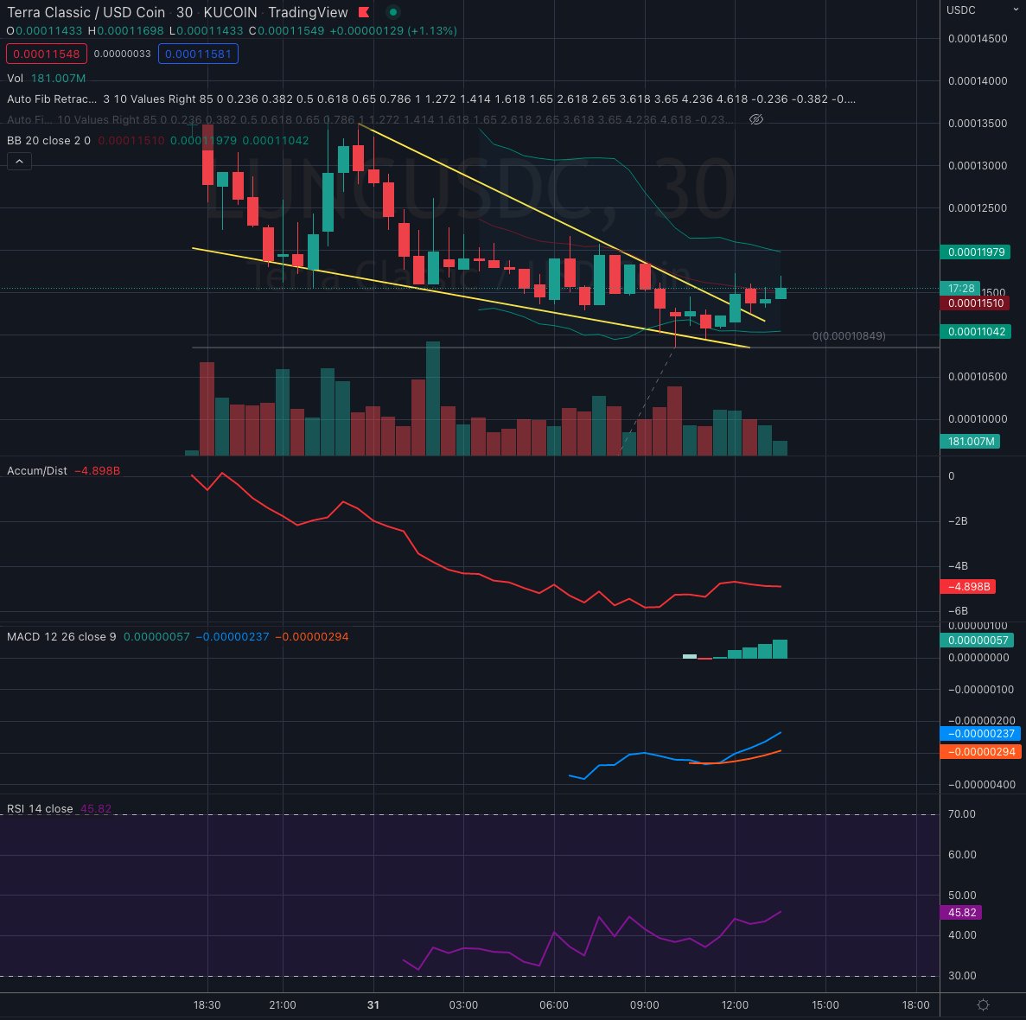The height and width of the screenshot is (1020, 1026).
Task: Open chart settings via the timezone gear icon
Action: click(981, 1005)
